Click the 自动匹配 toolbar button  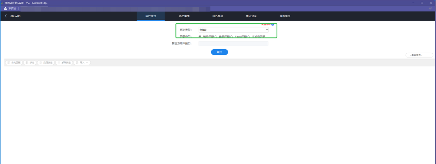tap(14, 63)
